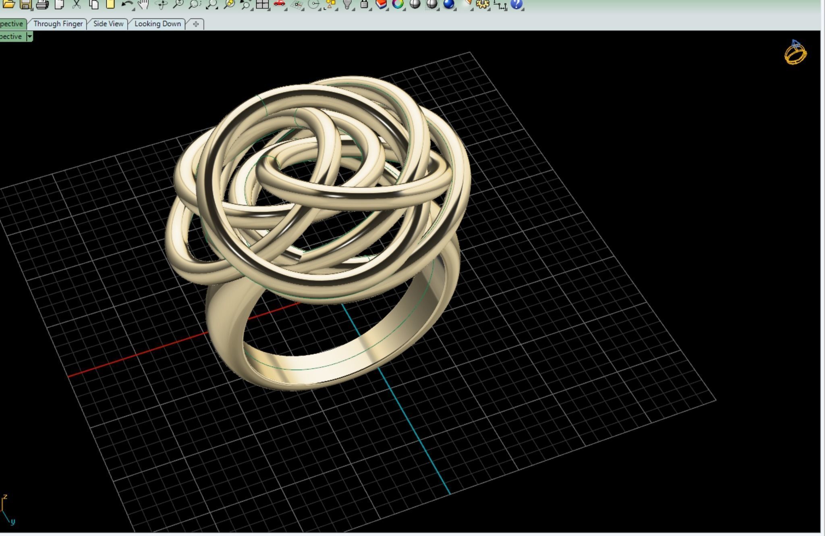Image resolution: width=825 pixels, height=536 pixels.
Task: Select the Zoom Window tool
Action: pyautogui.click(x=195, y=4)
